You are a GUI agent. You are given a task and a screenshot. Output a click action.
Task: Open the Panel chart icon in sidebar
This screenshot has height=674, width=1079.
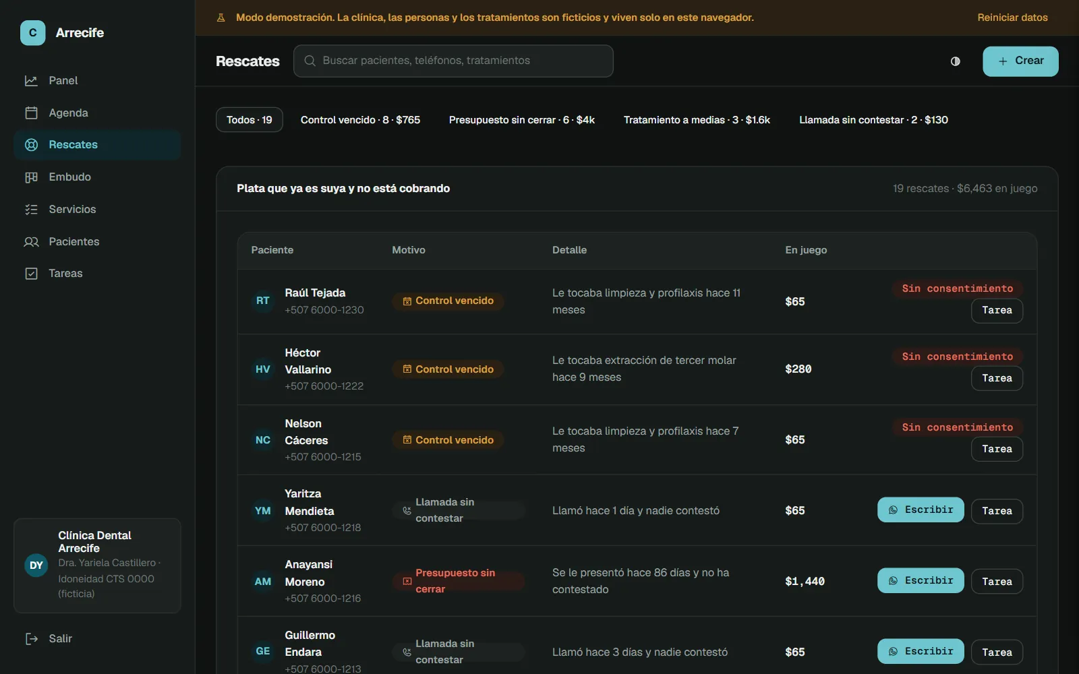(x=31, y=81)
